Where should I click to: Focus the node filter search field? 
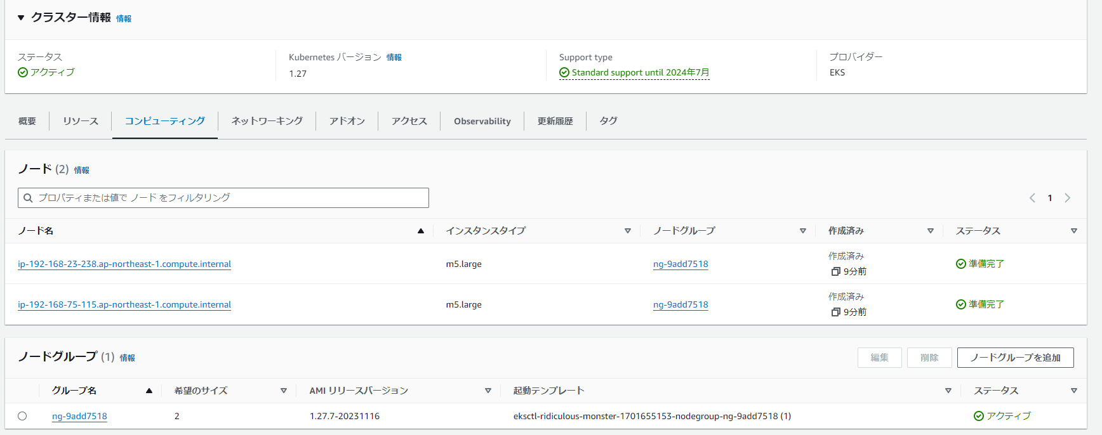[229, 198]
